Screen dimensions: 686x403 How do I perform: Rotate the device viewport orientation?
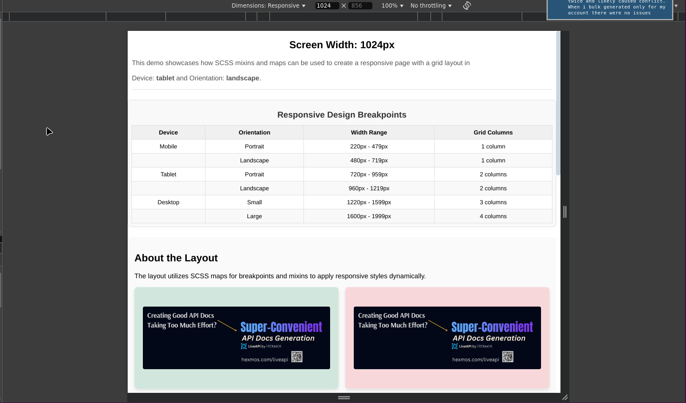(x=467, y=5)
